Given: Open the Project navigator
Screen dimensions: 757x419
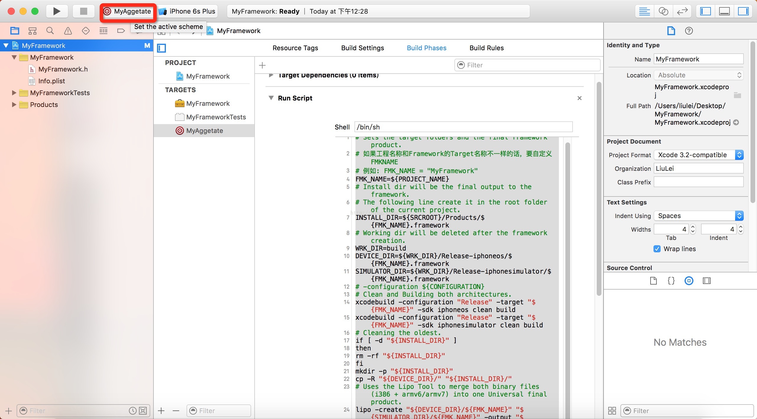Looking at the screenshot, I should [15, 31].
